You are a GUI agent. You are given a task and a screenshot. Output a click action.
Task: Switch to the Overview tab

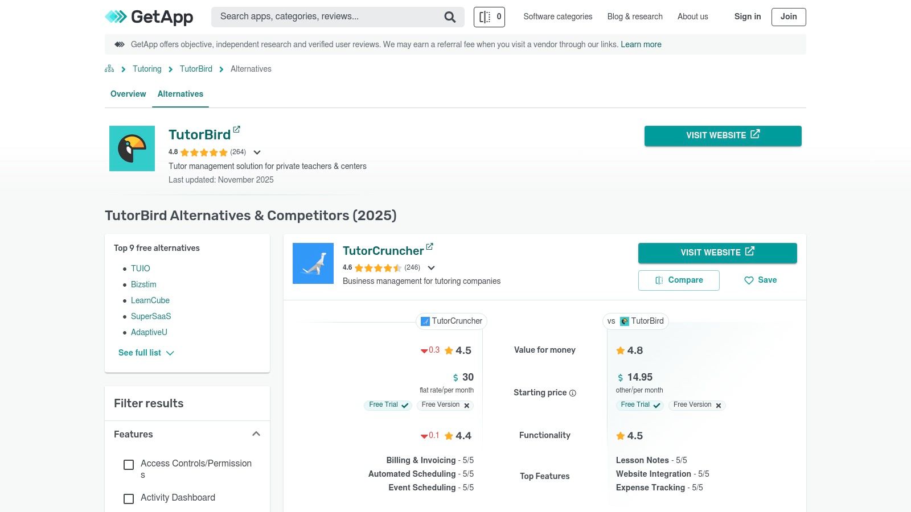coord(128,94)
